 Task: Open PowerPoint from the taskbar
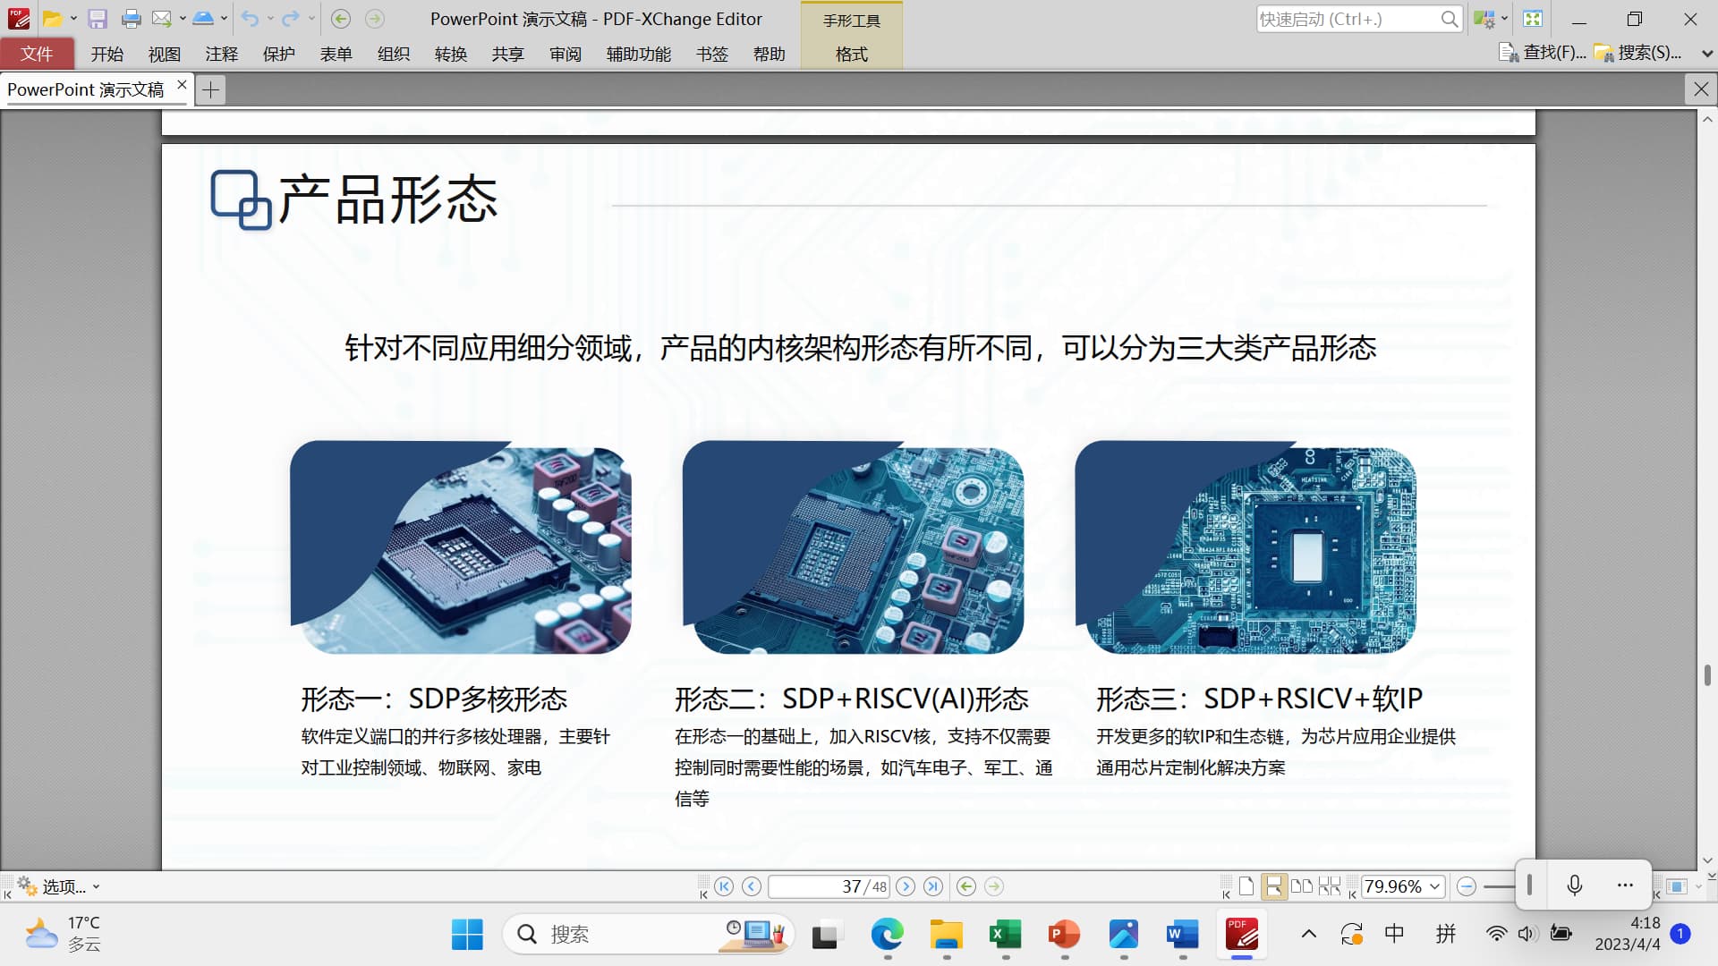(1064, 935)
